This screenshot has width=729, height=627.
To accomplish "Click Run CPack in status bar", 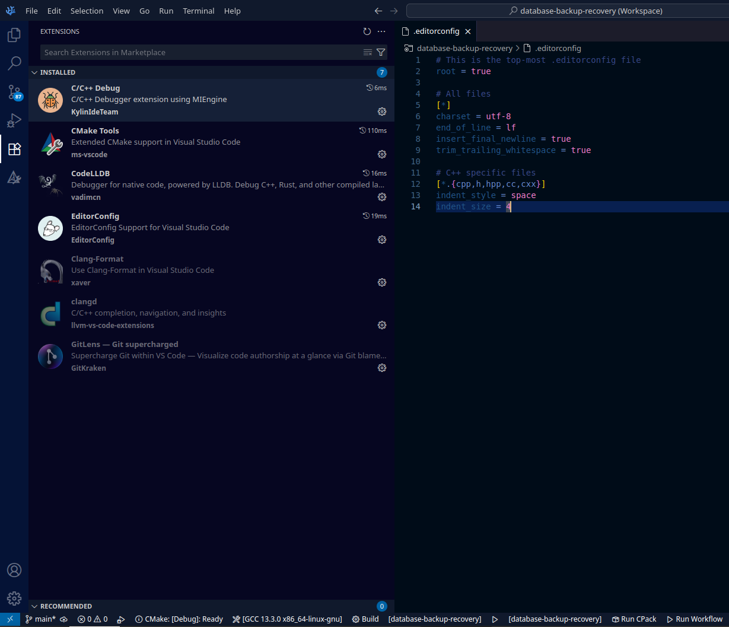I will [x=634, y=619].
